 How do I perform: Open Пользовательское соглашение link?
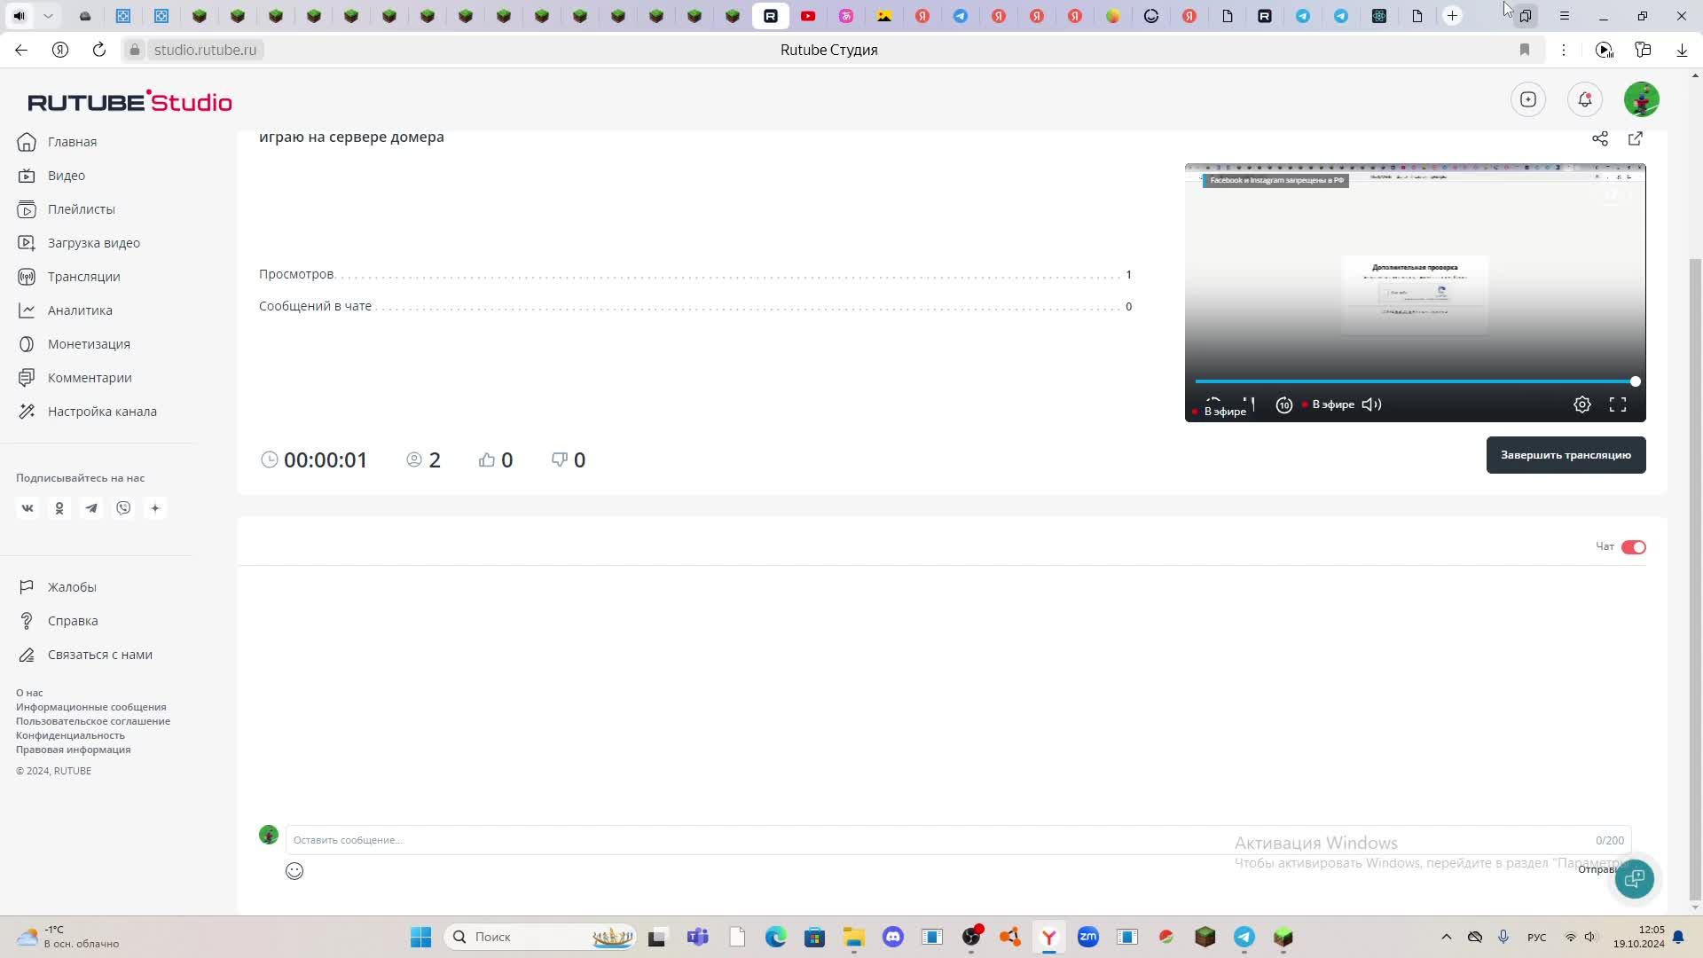pyautogui.click(x=93, y=721)
